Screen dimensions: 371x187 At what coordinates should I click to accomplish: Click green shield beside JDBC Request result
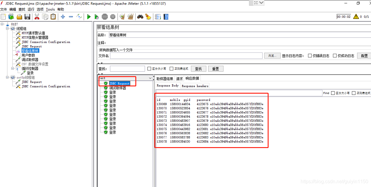point(106,83)
